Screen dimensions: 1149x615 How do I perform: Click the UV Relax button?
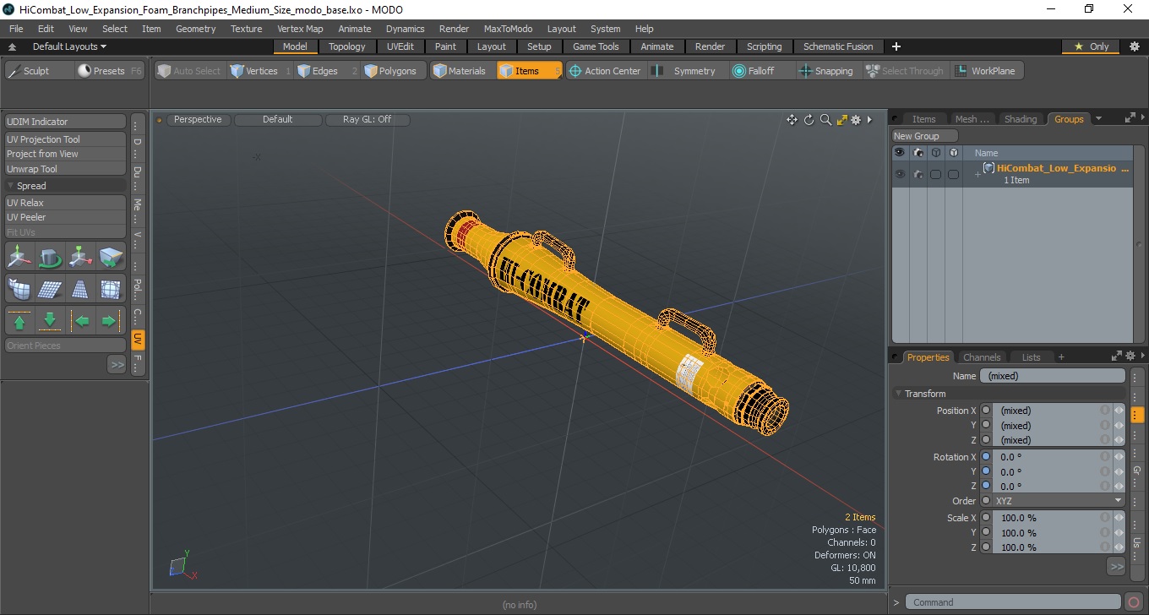65,203
